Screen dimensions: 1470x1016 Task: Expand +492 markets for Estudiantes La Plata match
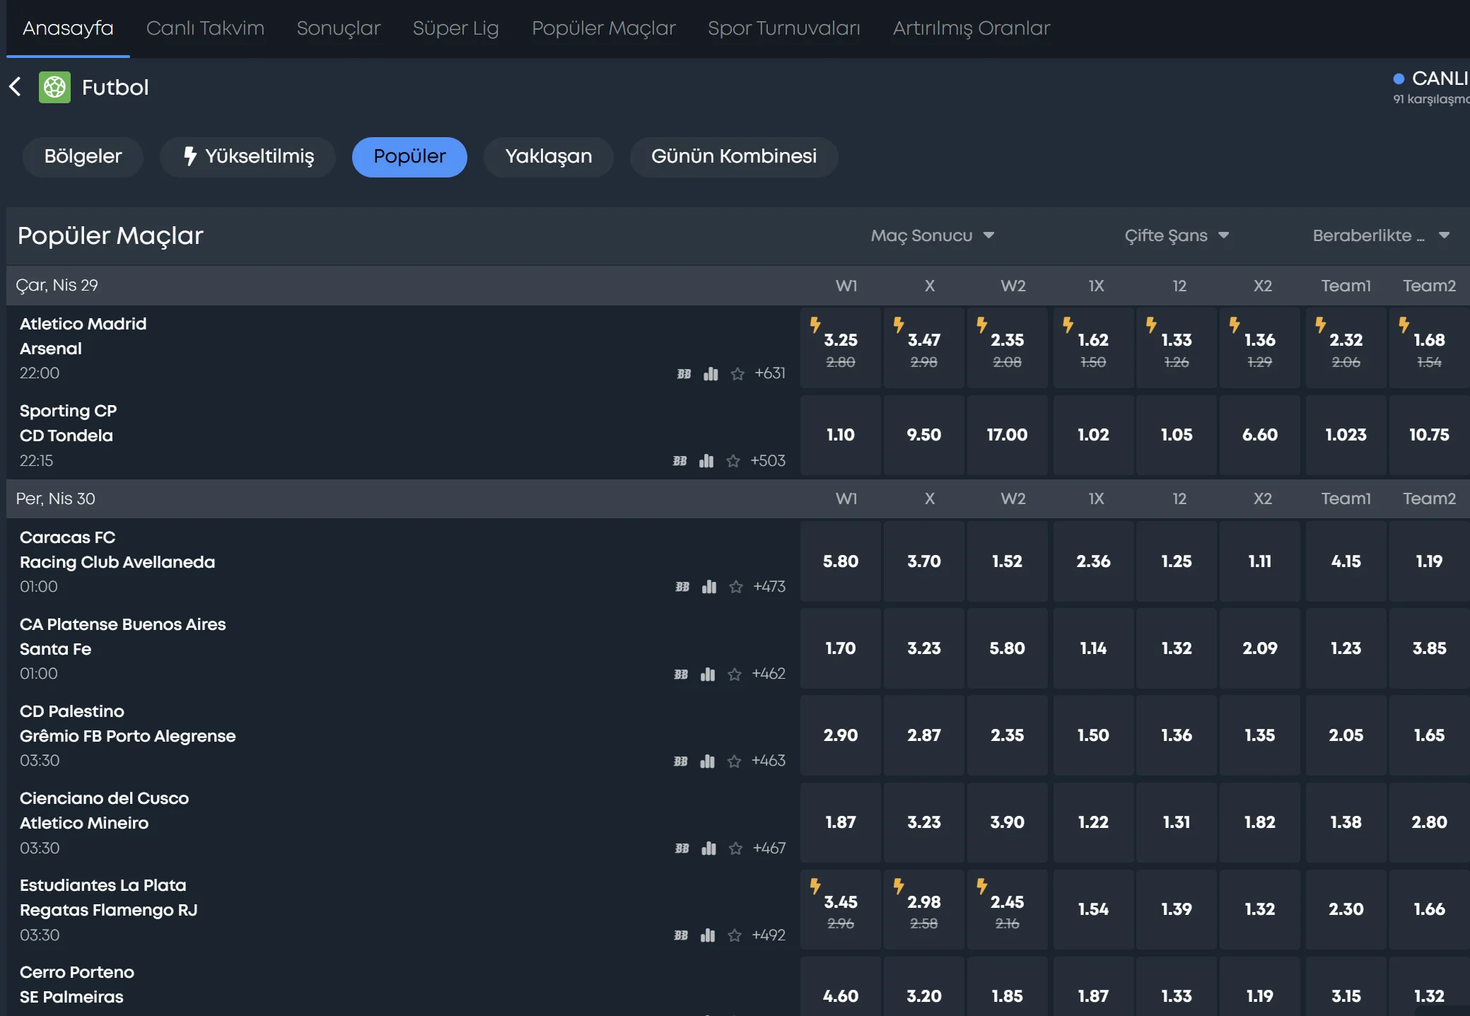point(769,935)
